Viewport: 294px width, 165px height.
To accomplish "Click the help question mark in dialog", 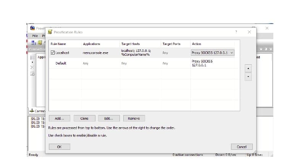I will [236, 32].
